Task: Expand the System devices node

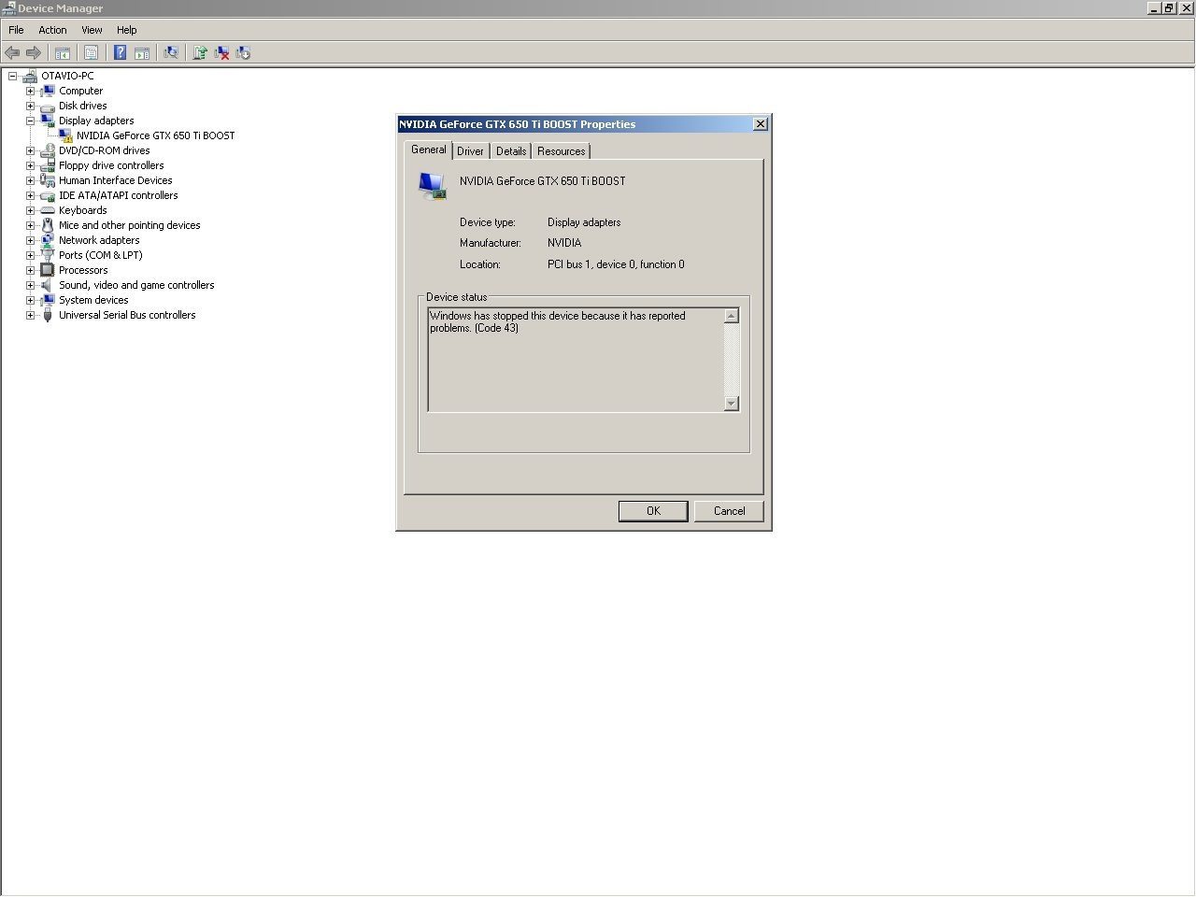Action: click(30, 300)
